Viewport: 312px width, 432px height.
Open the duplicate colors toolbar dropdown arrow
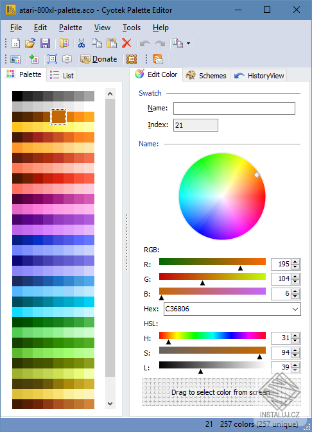pos(188,43)
